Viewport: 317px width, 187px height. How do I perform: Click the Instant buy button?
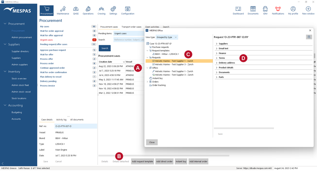pyautogui.click(x=181, y=161)
